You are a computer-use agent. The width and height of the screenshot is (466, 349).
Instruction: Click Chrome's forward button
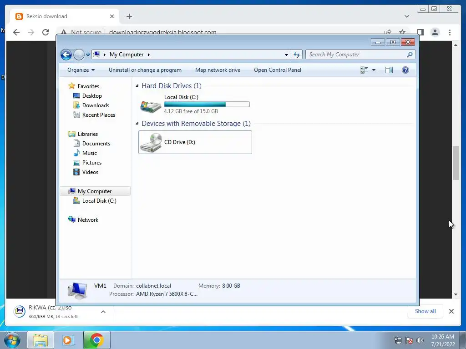click(x=31, y=32)
